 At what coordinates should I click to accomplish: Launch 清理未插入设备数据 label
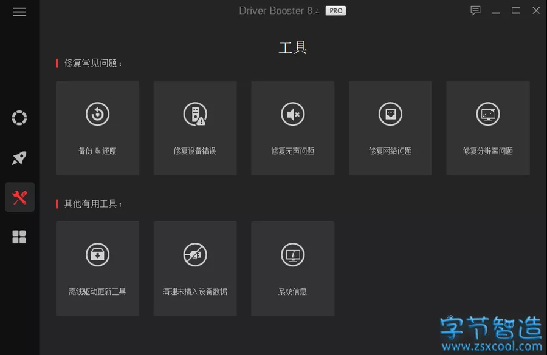[x=195, y=292]
